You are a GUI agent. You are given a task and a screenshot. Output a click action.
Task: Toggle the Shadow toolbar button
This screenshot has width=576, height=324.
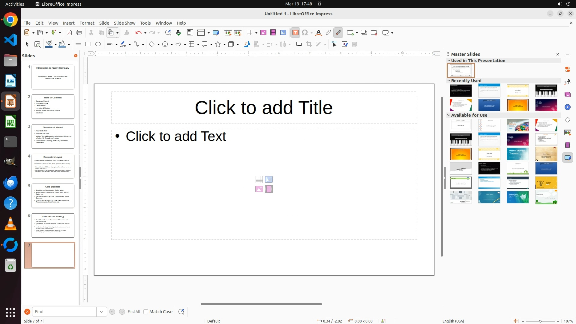[299, 44]
